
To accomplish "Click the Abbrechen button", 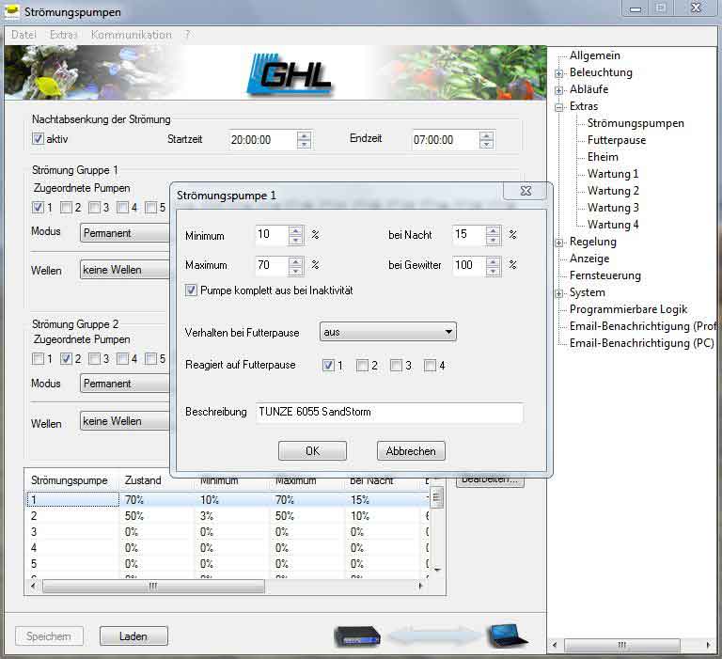I will [411, 451].
